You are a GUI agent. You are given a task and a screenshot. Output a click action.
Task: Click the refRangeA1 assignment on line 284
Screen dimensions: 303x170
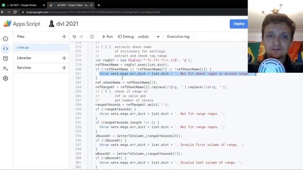pos(161,87)
